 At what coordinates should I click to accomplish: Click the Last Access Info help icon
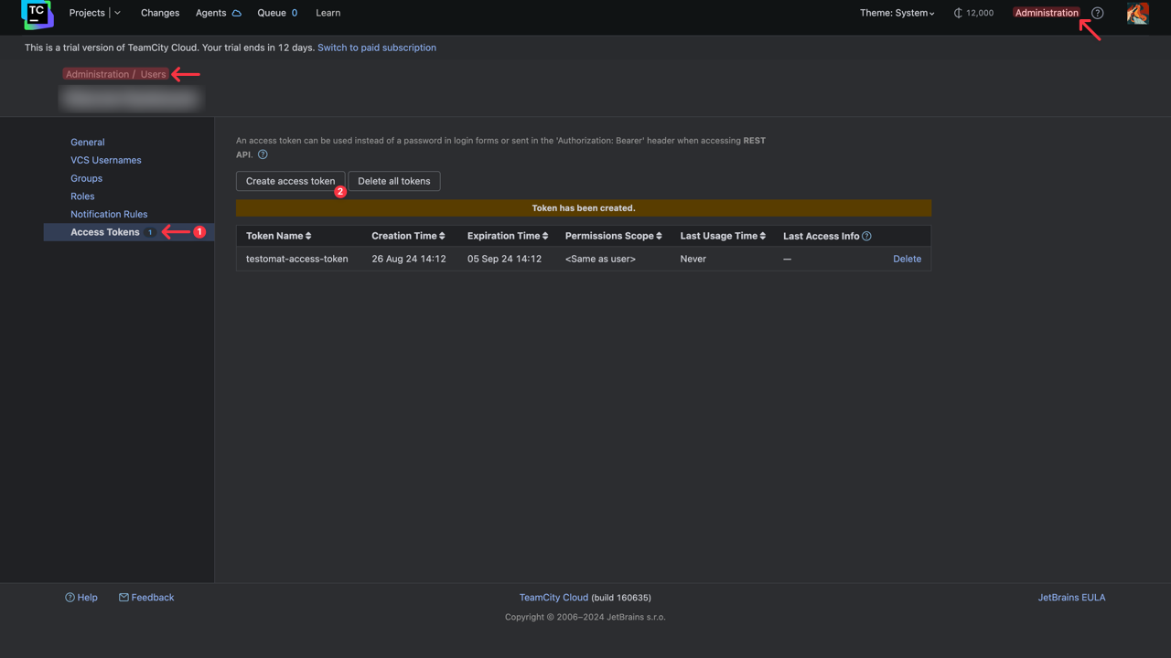866,236
